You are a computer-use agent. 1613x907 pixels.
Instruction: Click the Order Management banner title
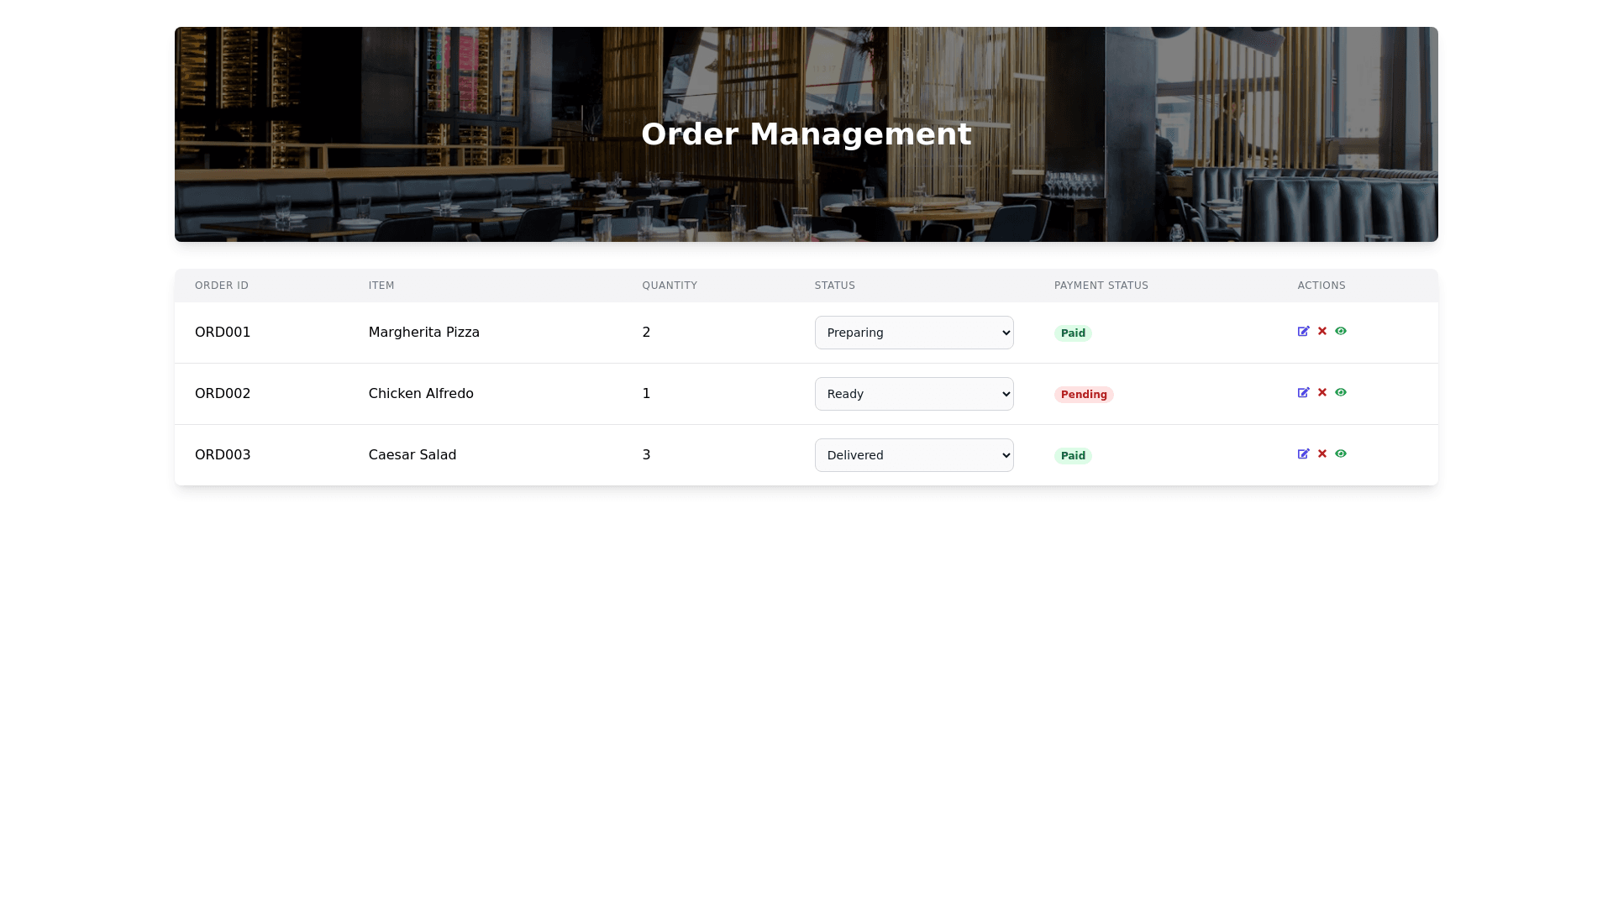[x=806, y=134]
